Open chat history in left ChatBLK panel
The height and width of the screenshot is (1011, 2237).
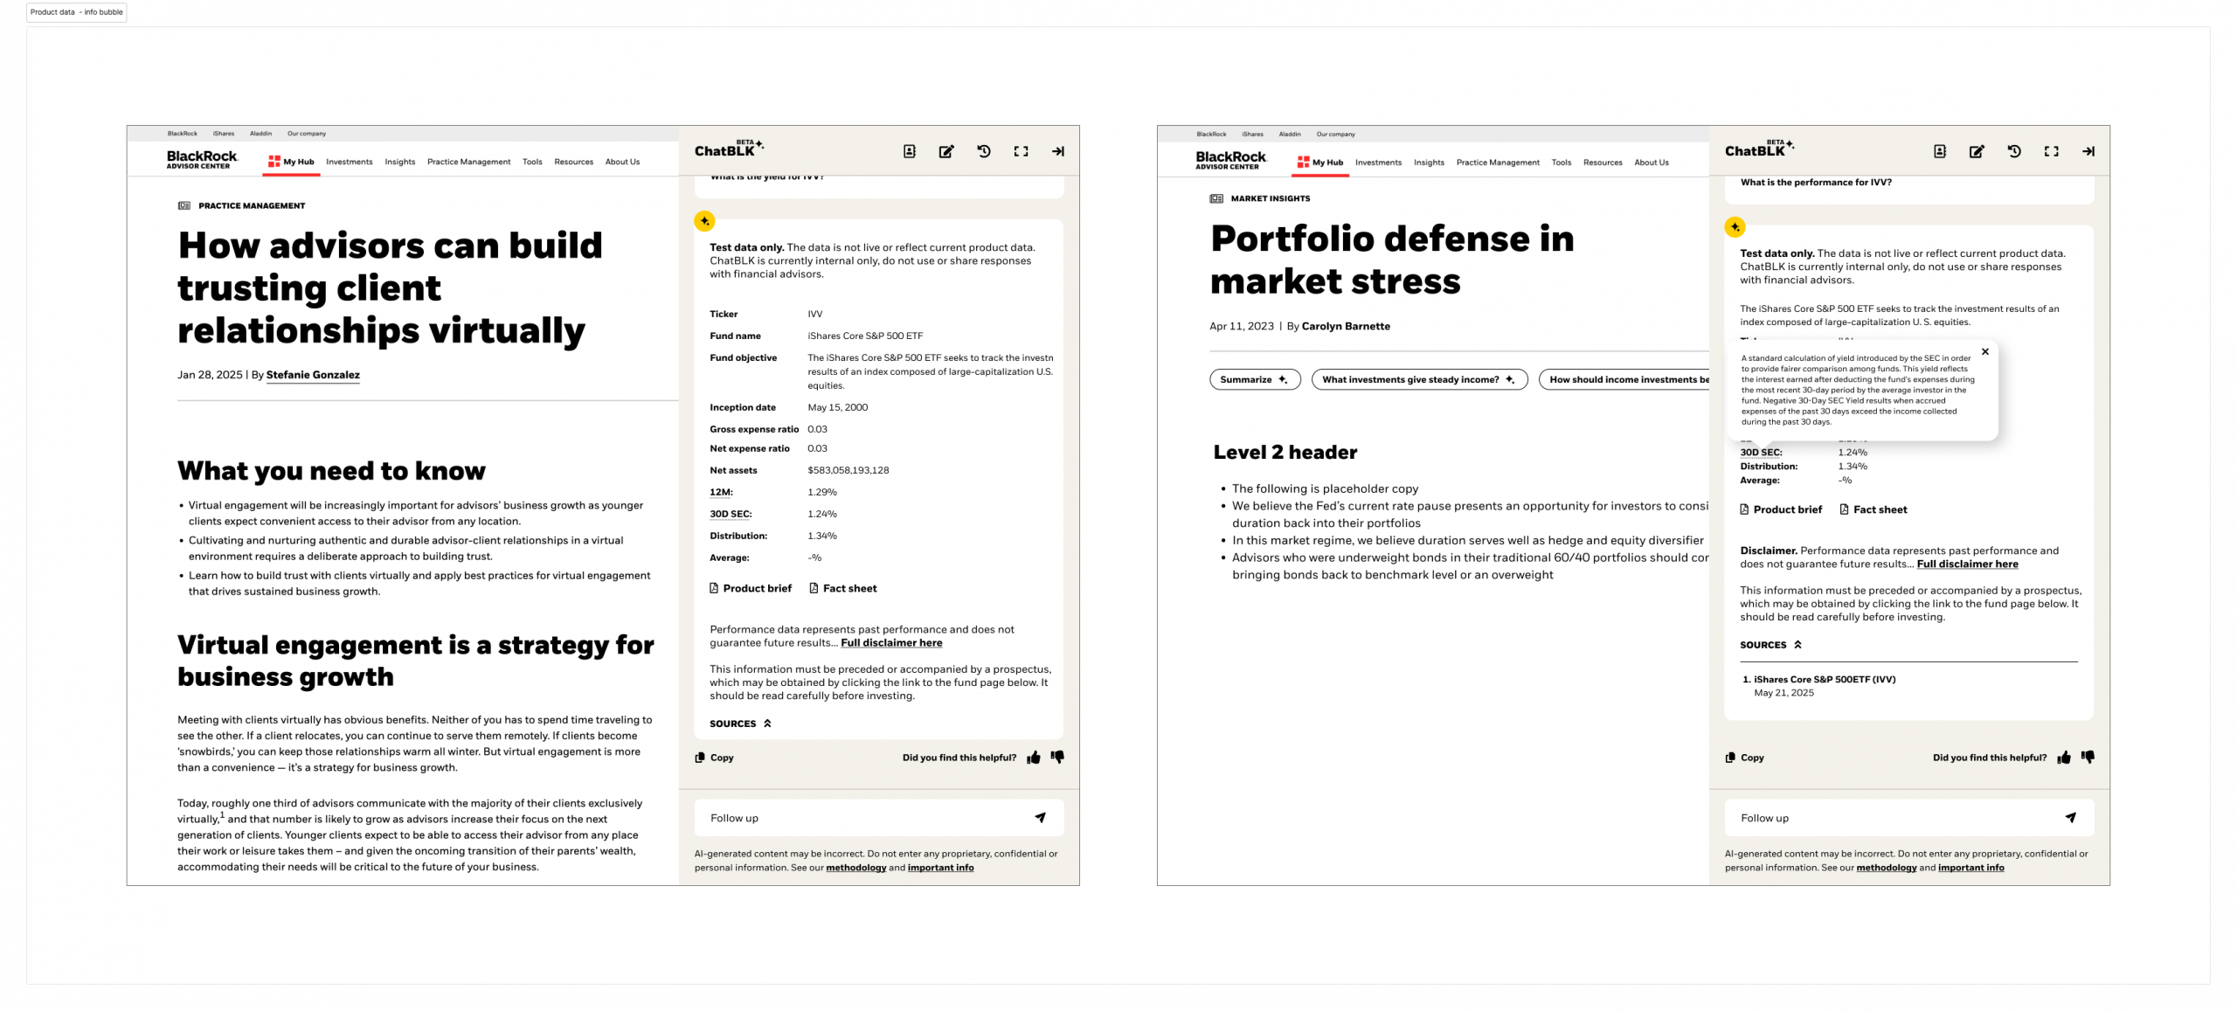click(984, 151)
